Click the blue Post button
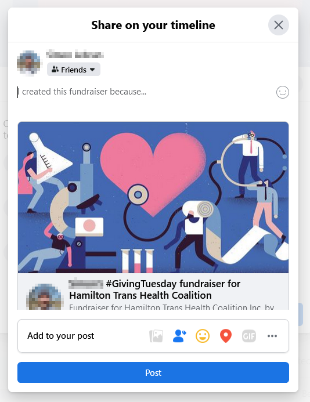 (153, 372)
